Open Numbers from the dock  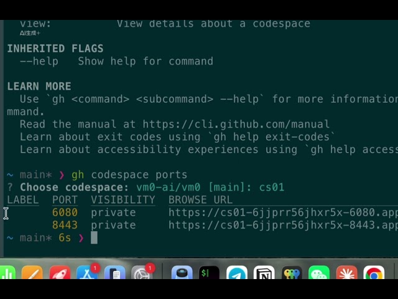click(7, 272)
